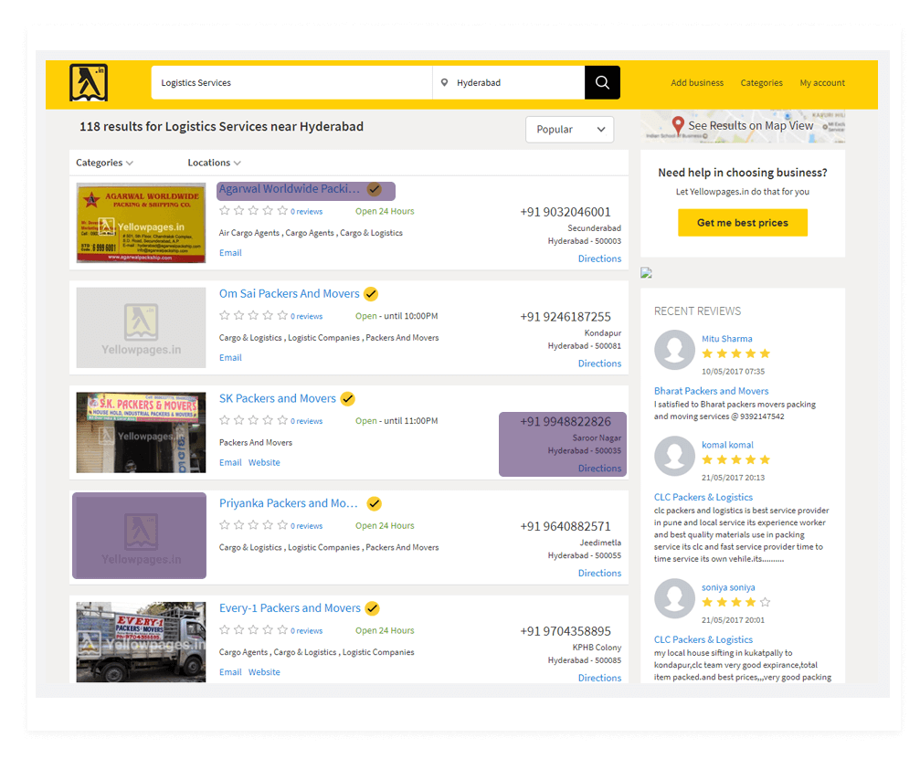Open Categories in the header navigation
The height and width of the screenshot is (759, 920).
coord(761,83)
